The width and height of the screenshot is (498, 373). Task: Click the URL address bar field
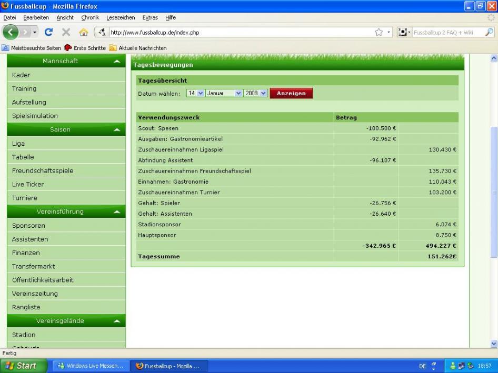coord(237,32)
